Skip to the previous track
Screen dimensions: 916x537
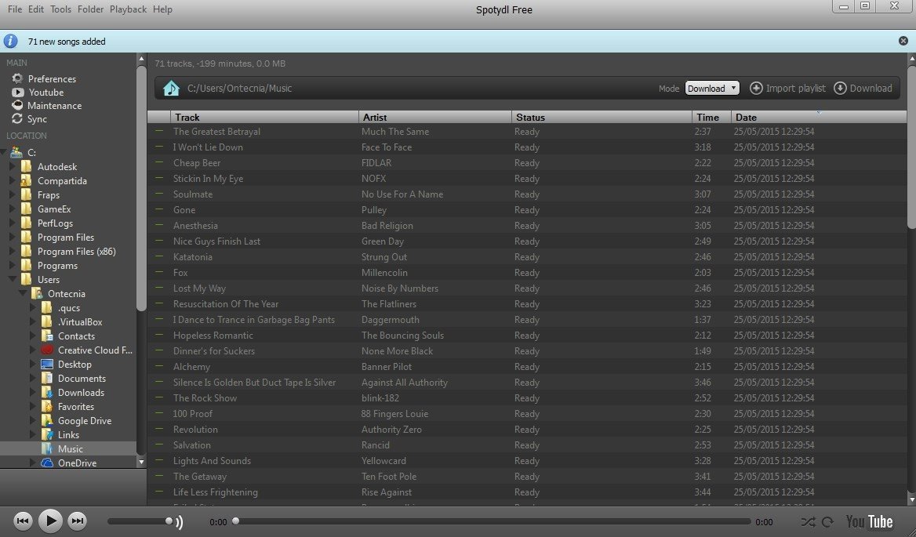click(23, 521)
